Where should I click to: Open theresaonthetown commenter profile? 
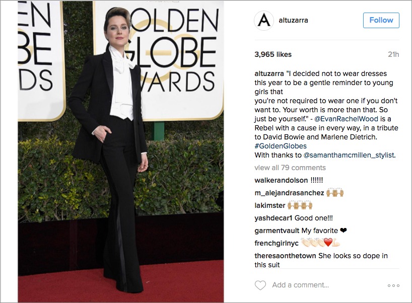click(285, 256)
